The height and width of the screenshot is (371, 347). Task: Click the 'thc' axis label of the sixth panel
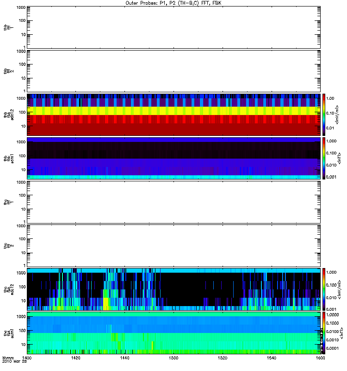pyautogui.click(x=6, y=246)
